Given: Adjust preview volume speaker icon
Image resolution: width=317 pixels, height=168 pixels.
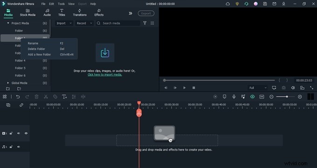Looking at the screenshot, I should (293, 88).
